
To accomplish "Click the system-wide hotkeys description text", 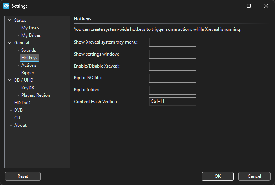I will click(157, 29).
